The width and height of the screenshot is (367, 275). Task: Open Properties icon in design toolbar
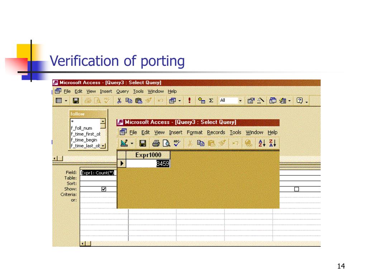(251, 101)
